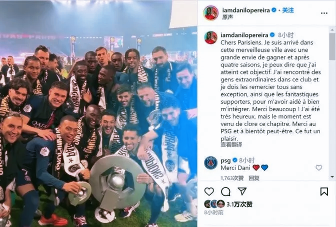Reply to psg comment via 回复
The height and width of the screenshot is (227, 336).
pyautogui.click(x=254, y=178)
